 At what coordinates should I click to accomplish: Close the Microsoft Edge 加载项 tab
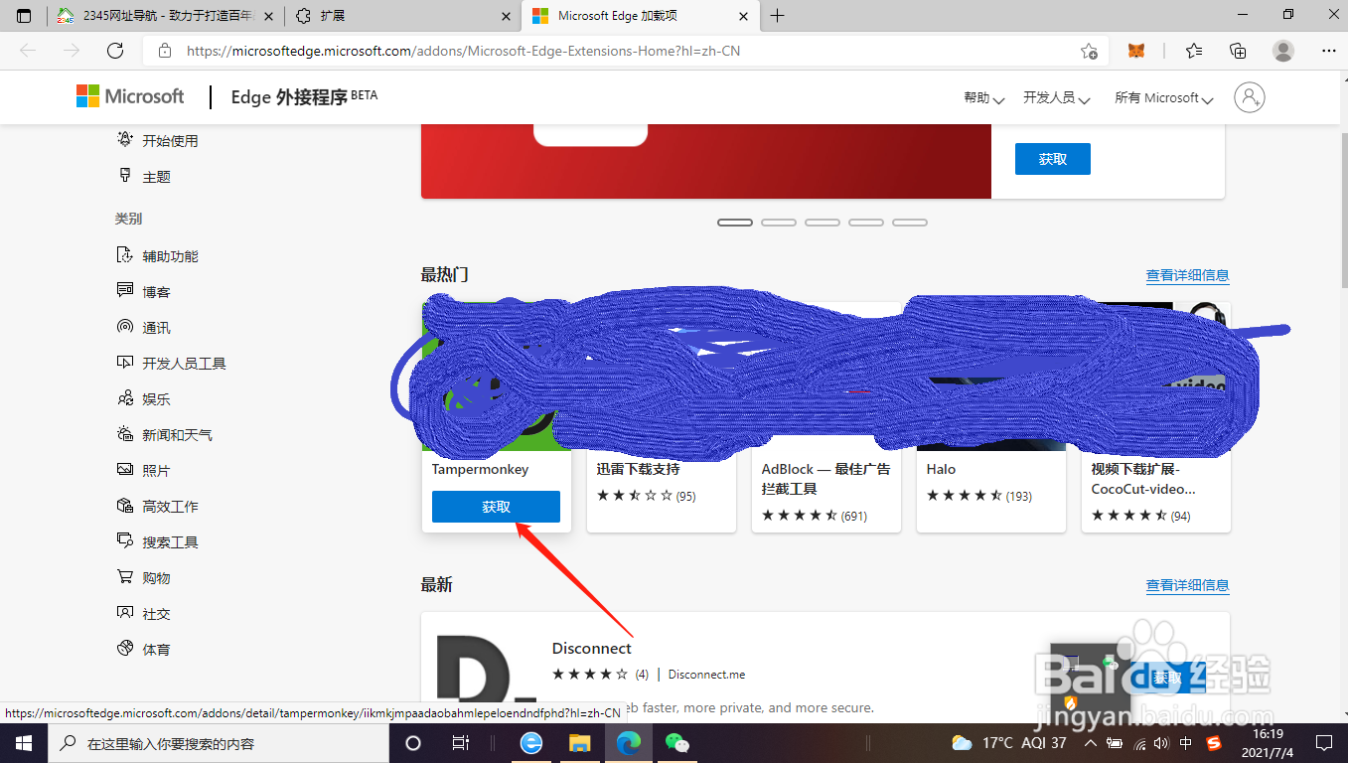pos(743,16)
